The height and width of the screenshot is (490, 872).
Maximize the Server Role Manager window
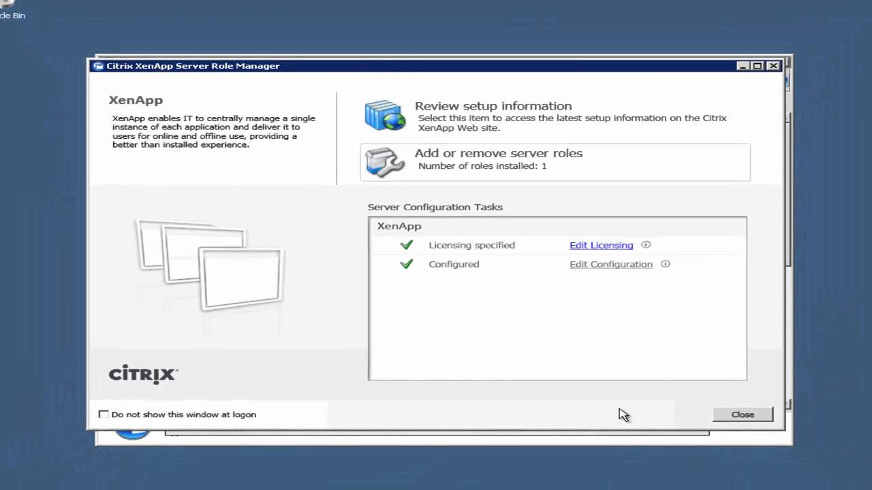point(758,66)
